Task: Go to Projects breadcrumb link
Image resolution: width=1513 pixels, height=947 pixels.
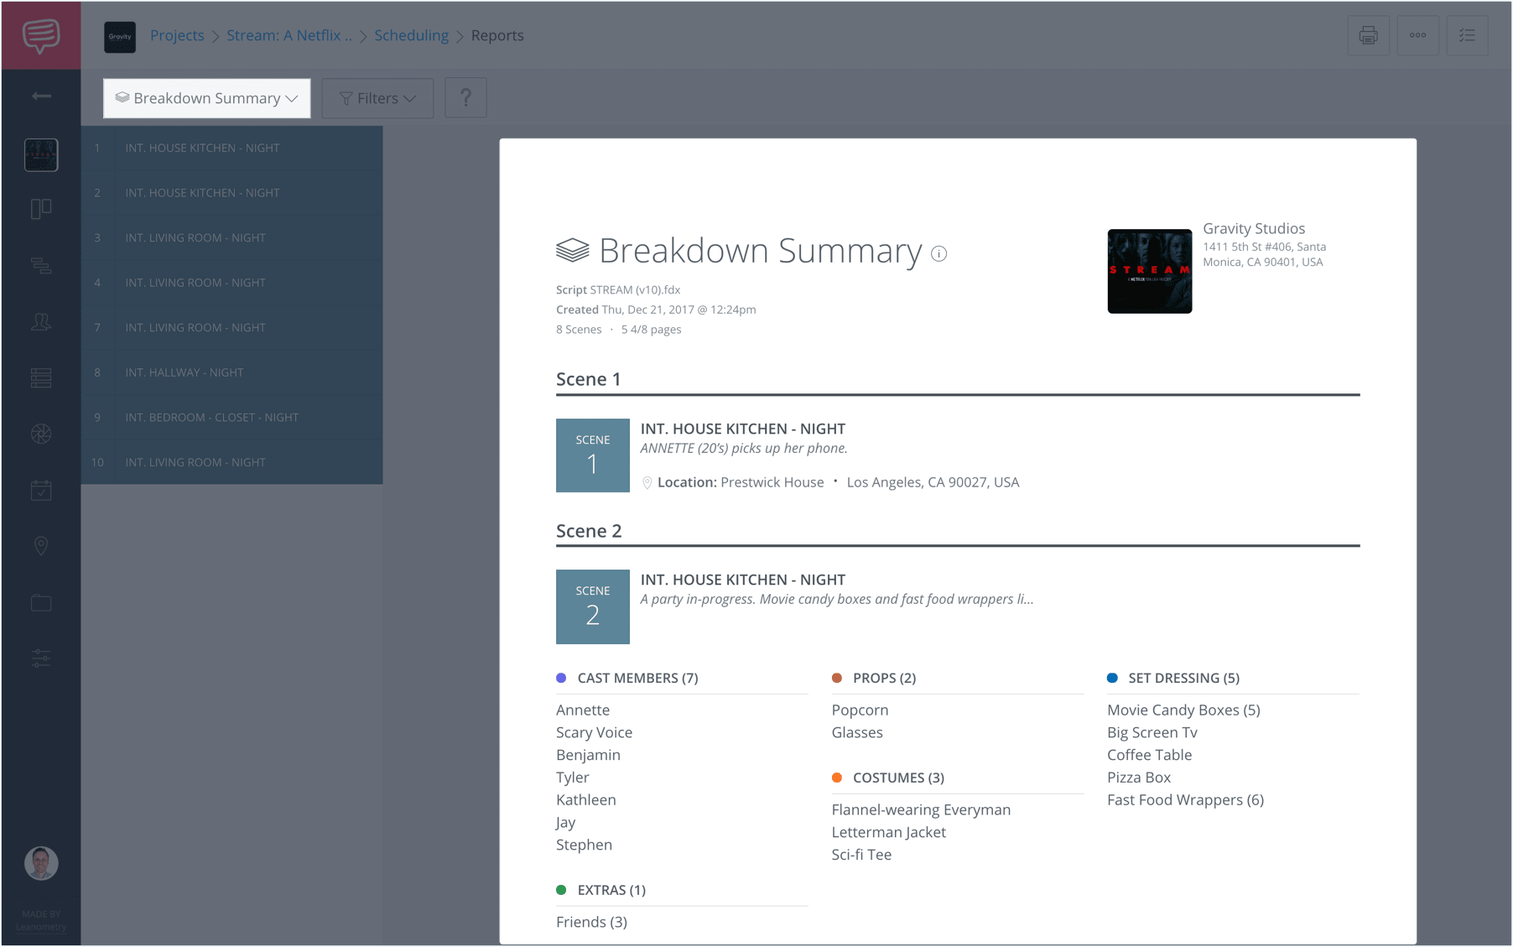Action: (x=177, y=35)
